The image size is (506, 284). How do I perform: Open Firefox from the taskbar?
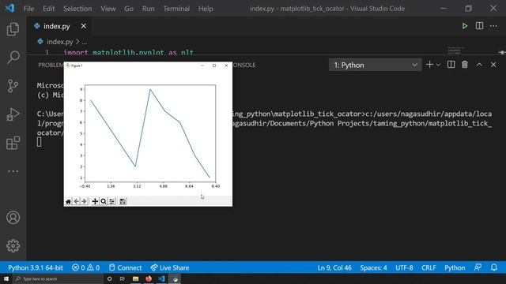tap(149, 278)
